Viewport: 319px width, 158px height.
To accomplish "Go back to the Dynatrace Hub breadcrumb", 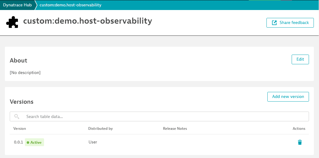I will [17, 5].
